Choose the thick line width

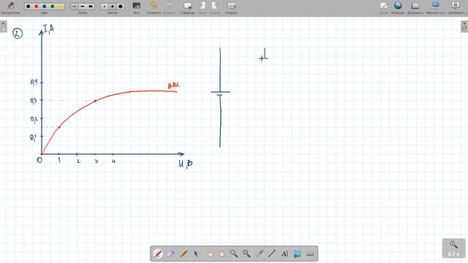pos(91,7)
